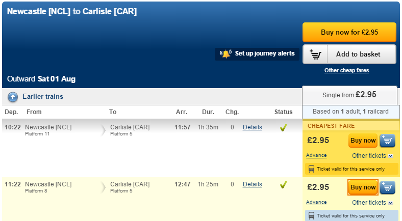The width and height of the screenshot is (402, 221).
Task: Click train icon on 10:22 ticket validity note
Action: pyautogui.click(x=311, y=169)
